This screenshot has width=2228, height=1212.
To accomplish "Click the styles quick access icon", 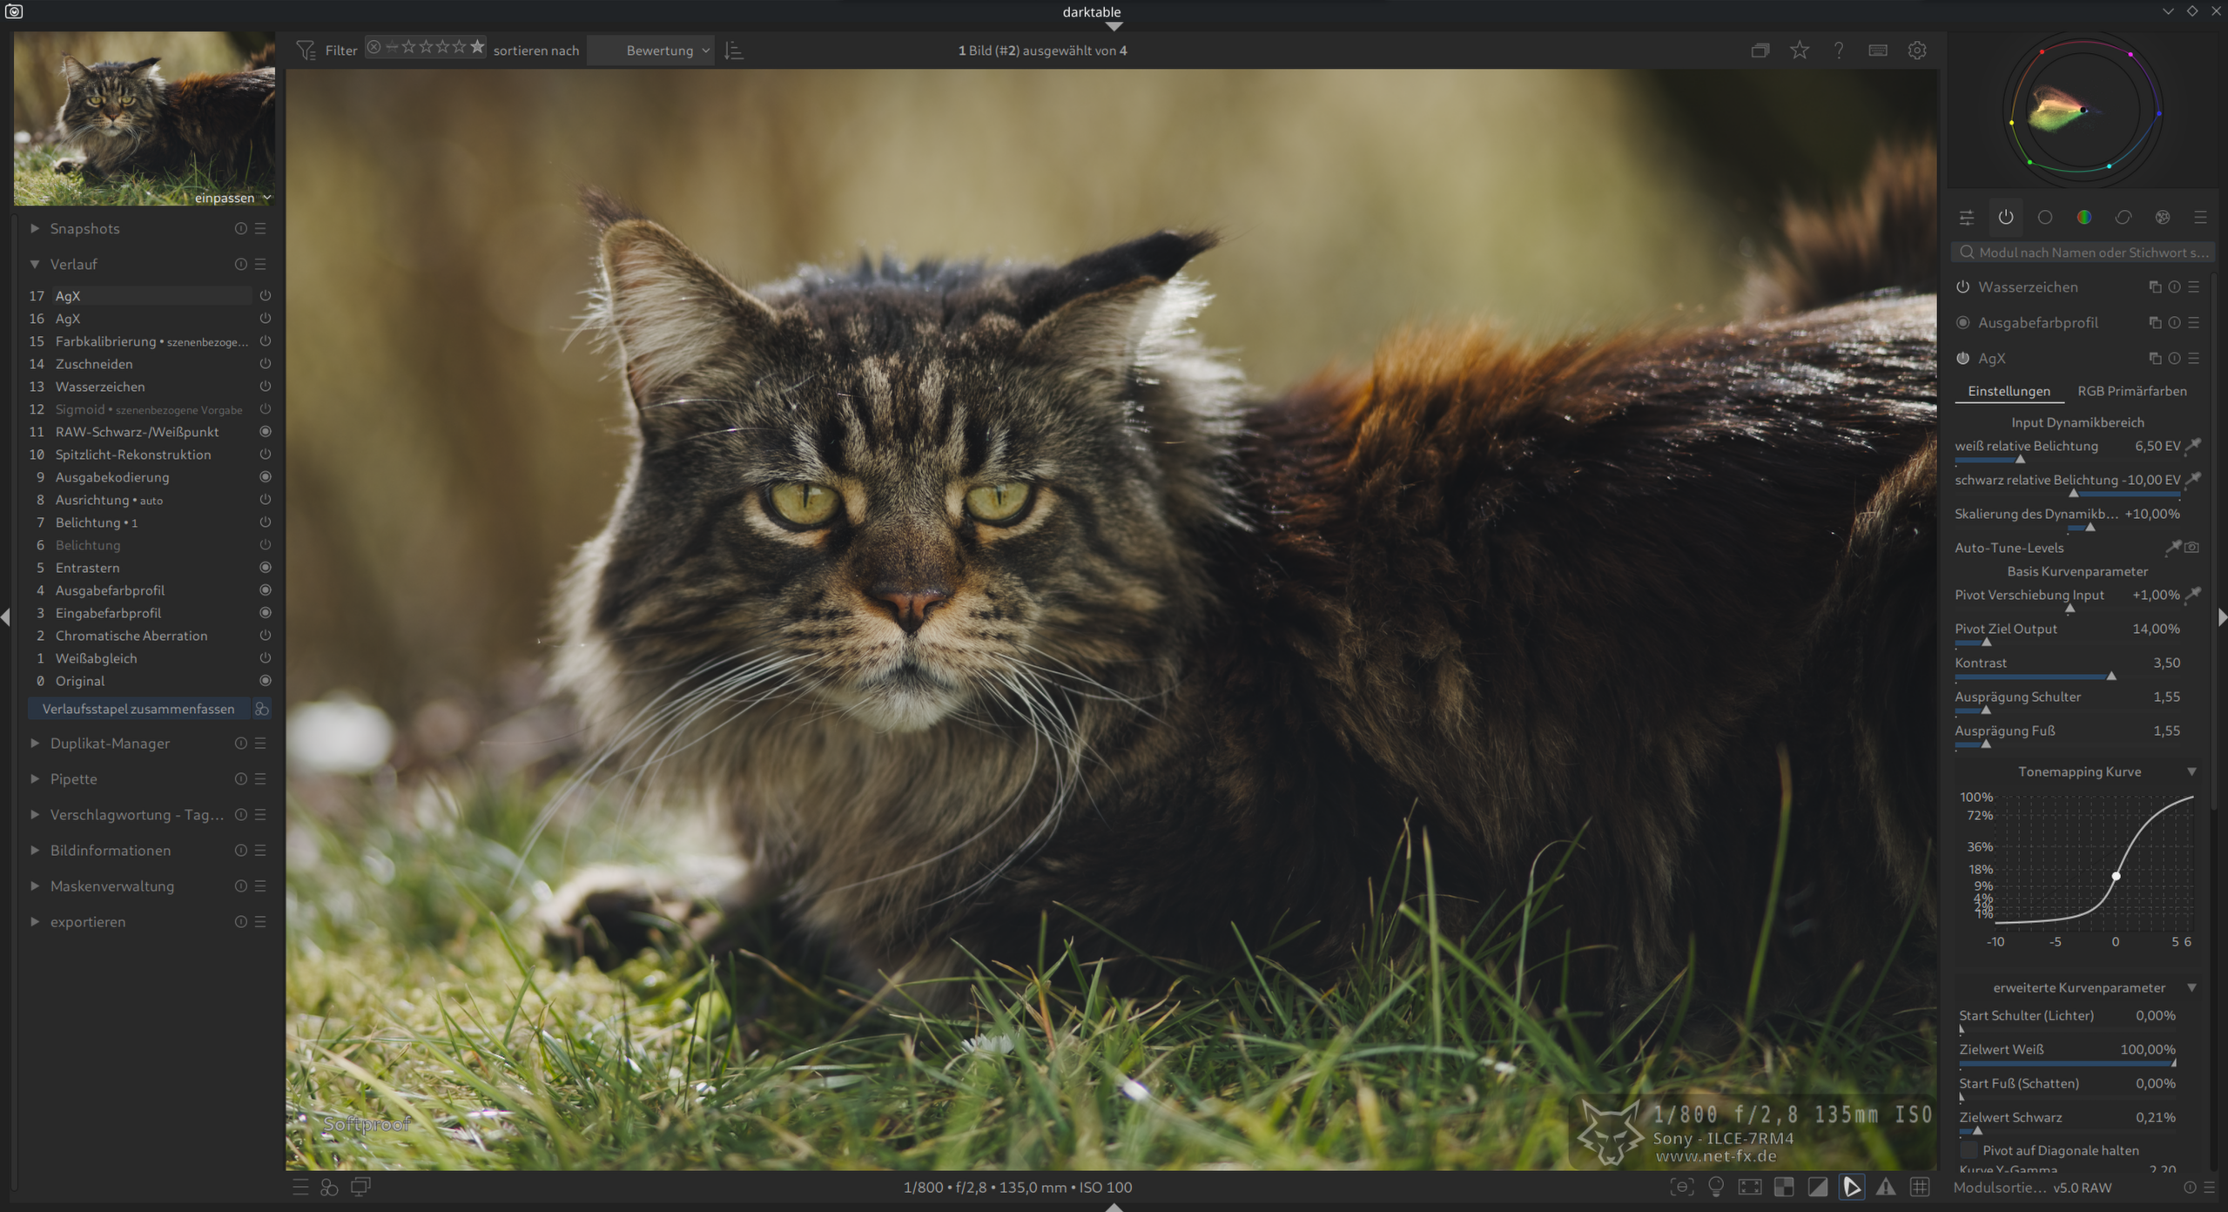I will click(329, 1187).
